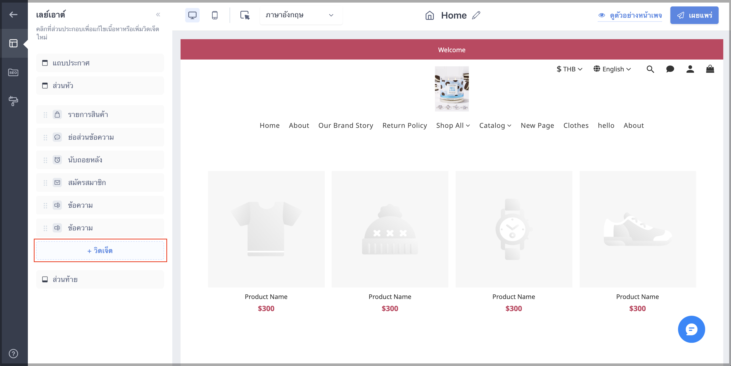Screen dimensions: 731x366
Task: Expand the Catalog menu
Action: [495, 125]
